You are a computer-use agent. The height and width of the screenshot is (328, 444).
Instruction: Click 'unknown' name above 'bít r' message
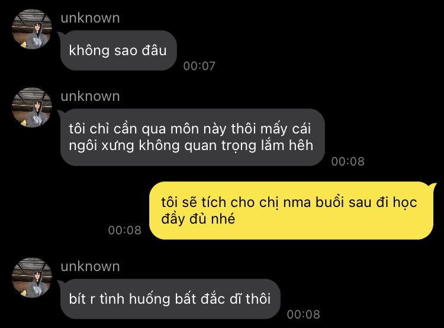[x=91, y=267]
